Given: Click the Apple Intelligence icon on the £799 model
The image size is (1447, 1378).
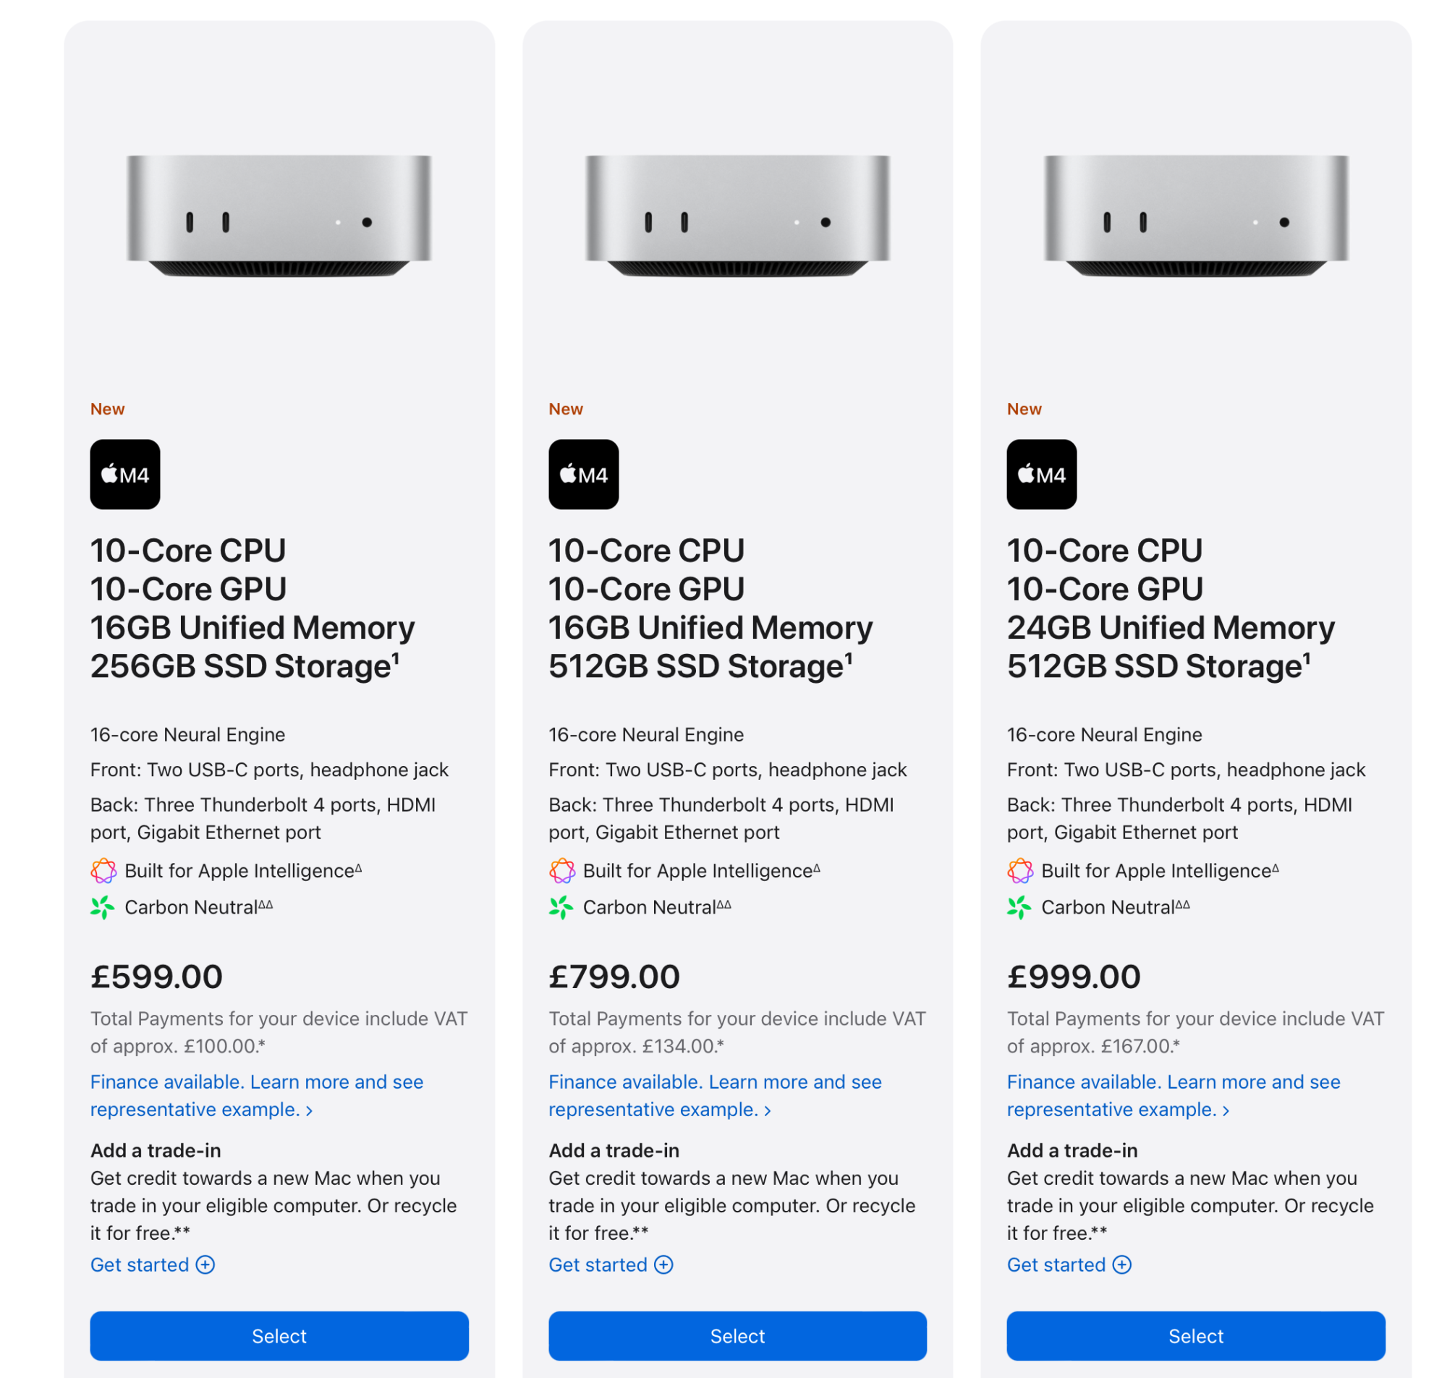Looking at the screenshot, I should coord(562,871).
